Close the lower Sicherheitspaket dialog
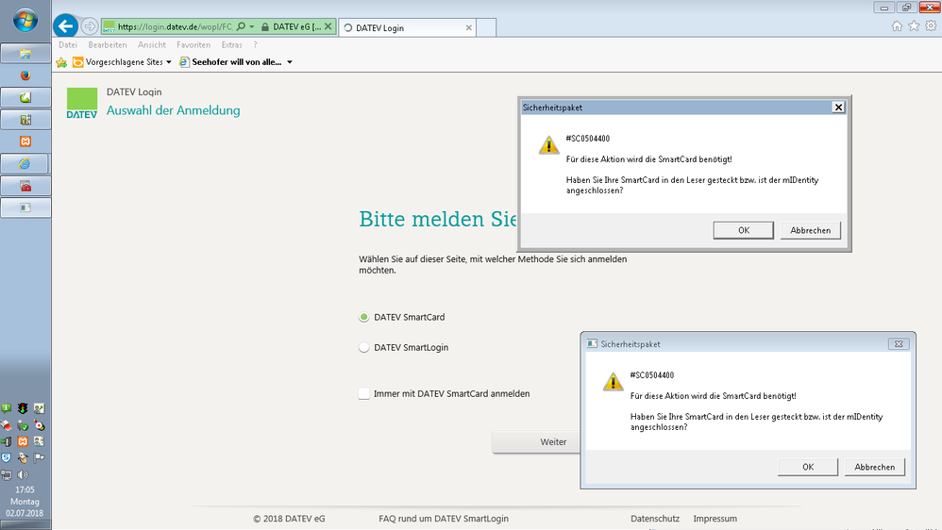942x530 pixels. pos(899,344)
